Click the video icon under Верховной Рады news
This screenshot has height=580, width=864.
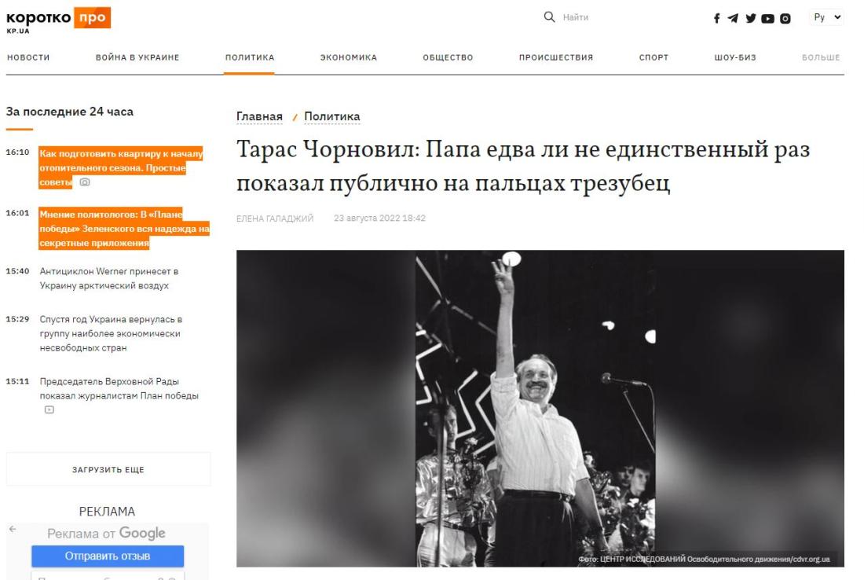[49, 409]
